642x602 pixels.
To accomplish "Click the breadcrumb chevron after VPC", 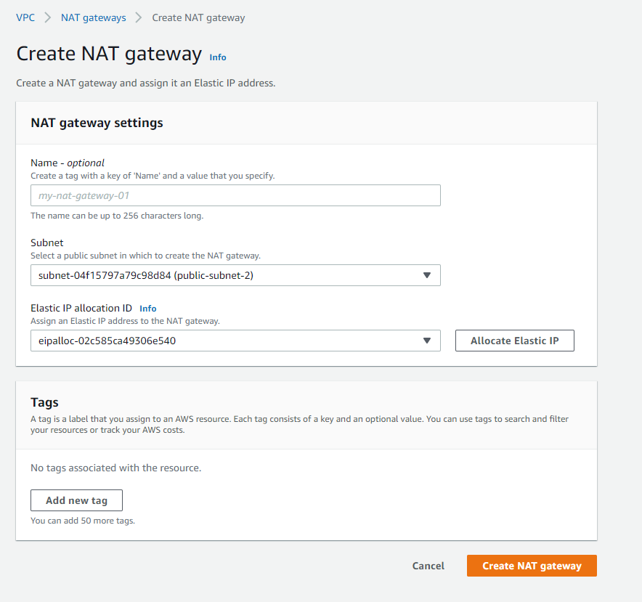I will pyautogui.click(x=48, y=17).
